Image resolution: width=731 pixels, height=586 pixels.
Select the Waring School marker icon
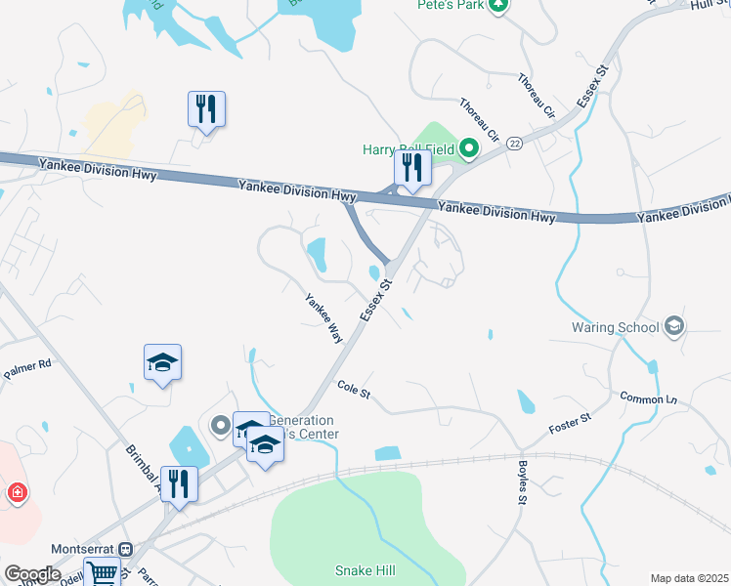click(674, 326)
